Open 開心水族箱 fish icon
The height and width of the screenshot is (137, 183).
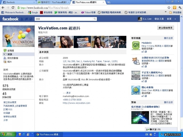tap(136, 90)
